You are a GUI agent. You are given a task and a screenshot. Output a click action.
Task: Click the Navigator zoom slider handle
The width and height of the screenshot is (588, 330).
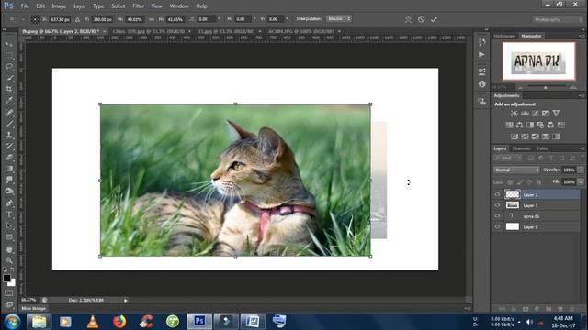pos(546,88)
